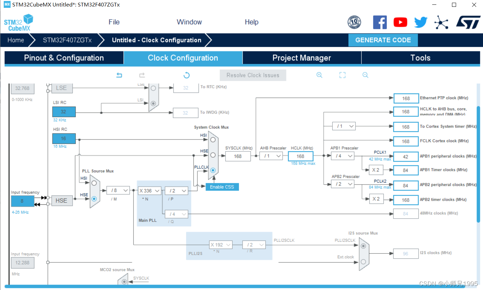Screen dimensions: 483x290
Task: Select PLLI2SCLK in I2S source Mux
Action: (363, 246)
